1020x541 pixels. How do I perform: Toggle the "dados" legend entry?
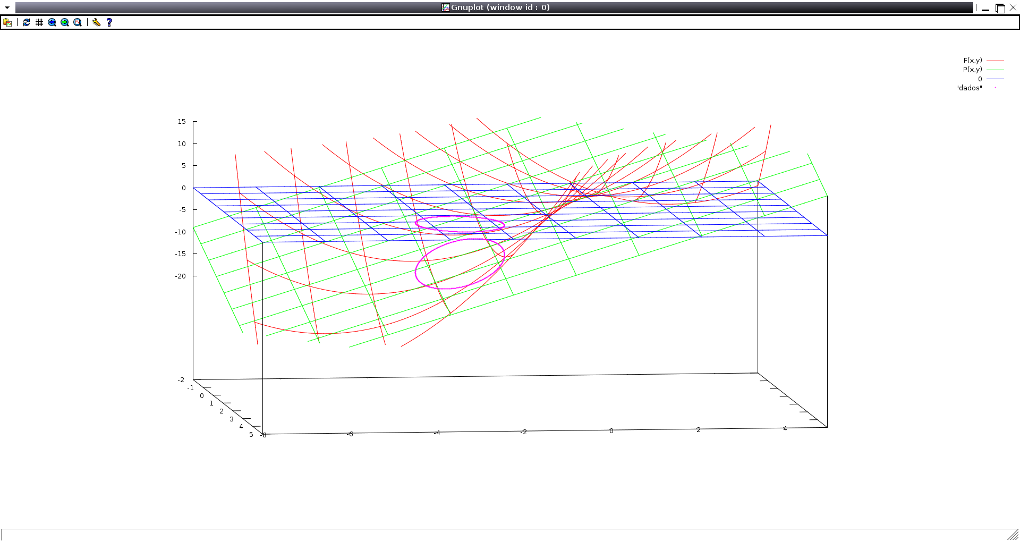click(x=976, y=88)
